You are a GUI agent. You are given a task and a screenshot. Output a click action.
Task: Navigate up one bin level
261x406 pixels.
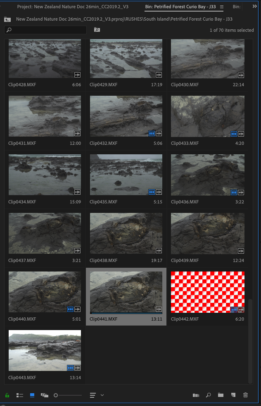[x=7, y=19]
